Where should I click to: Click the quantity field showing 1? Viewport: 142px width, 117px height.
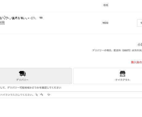140,23
